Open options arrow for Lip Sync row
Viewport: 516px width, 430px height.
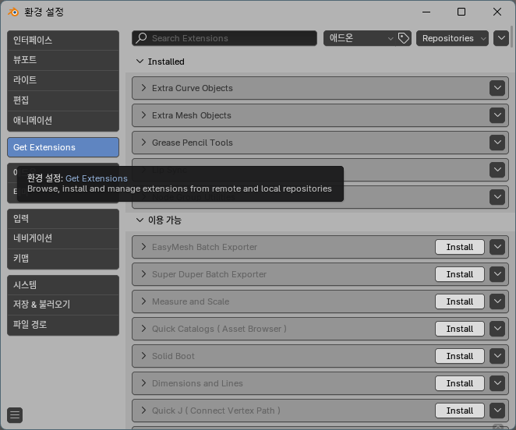pyautogui.click(x=497, y=170)
